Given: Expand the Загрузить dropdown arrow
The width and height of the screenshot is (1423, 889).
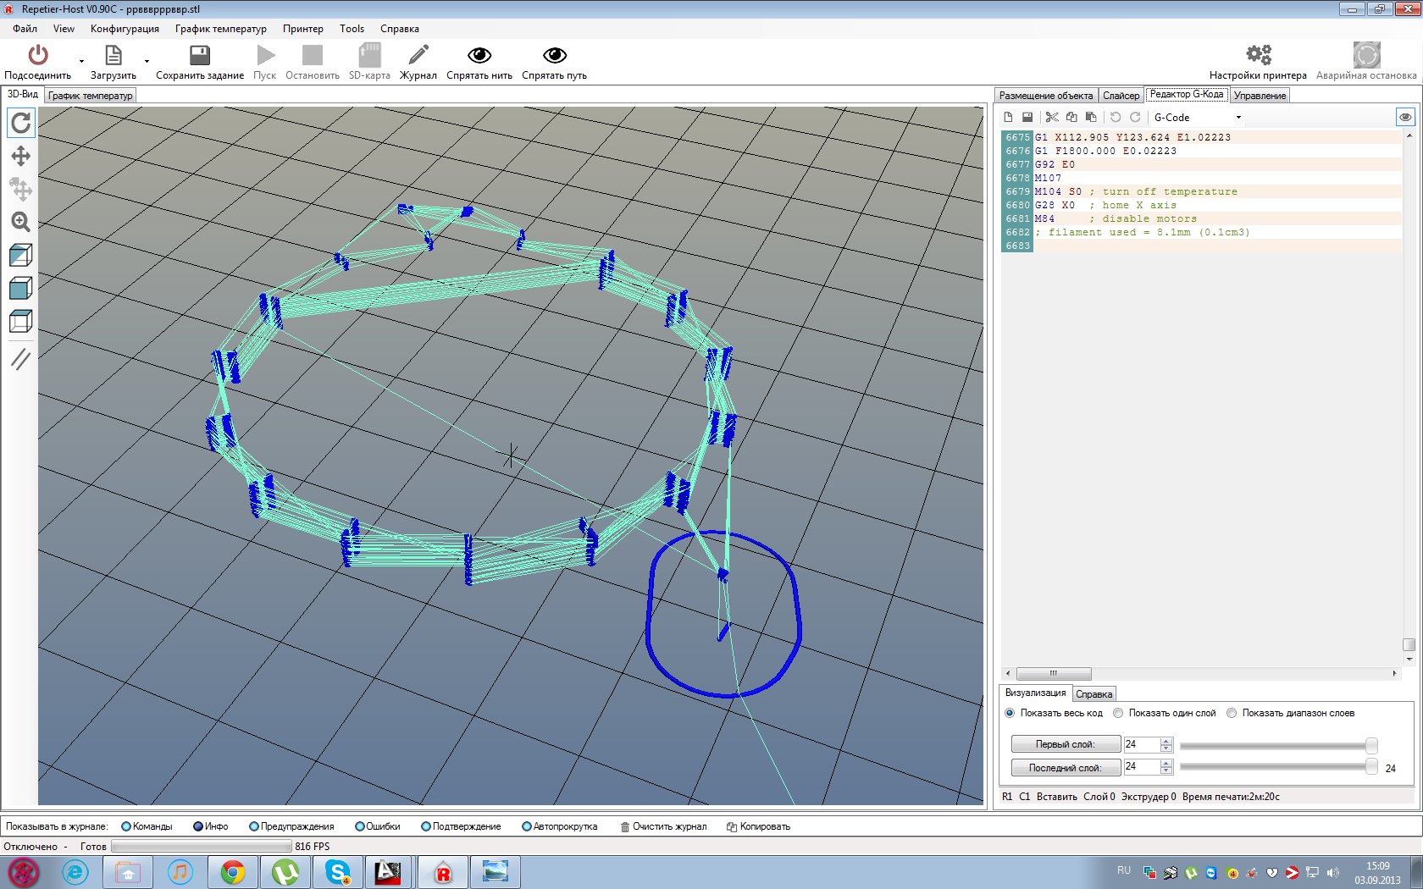Looking at the screenshot, I should (147, 62).
